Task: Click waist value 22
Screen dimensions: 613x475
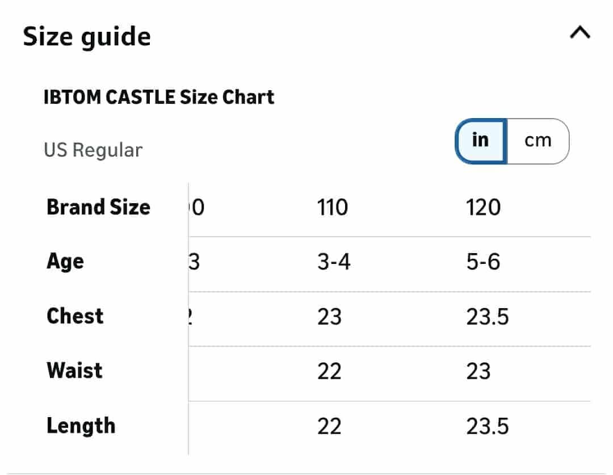Action: tap(329, 371)
